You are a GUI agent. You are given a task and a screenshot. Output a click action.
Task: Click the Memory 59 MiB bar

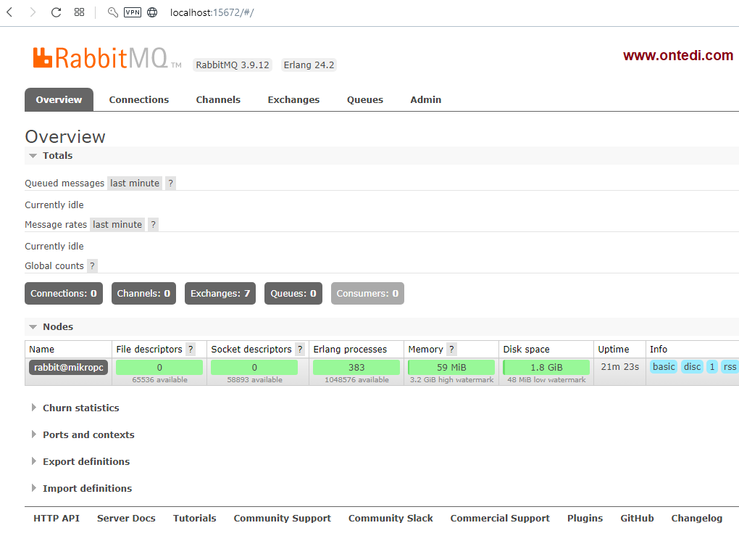(x=451, y=367)
